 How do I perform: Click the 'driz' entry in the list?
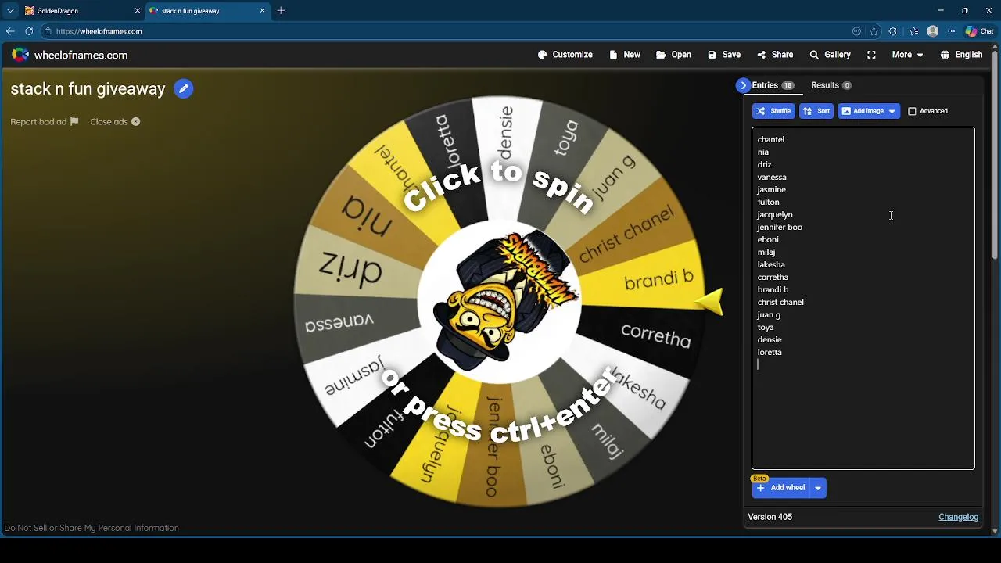[x=764, y=164]
